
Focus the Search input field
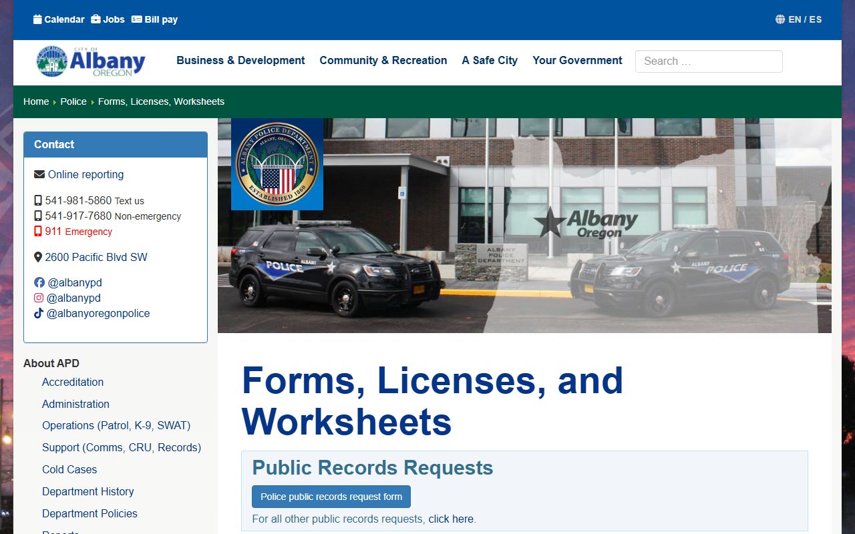point(709,61)
